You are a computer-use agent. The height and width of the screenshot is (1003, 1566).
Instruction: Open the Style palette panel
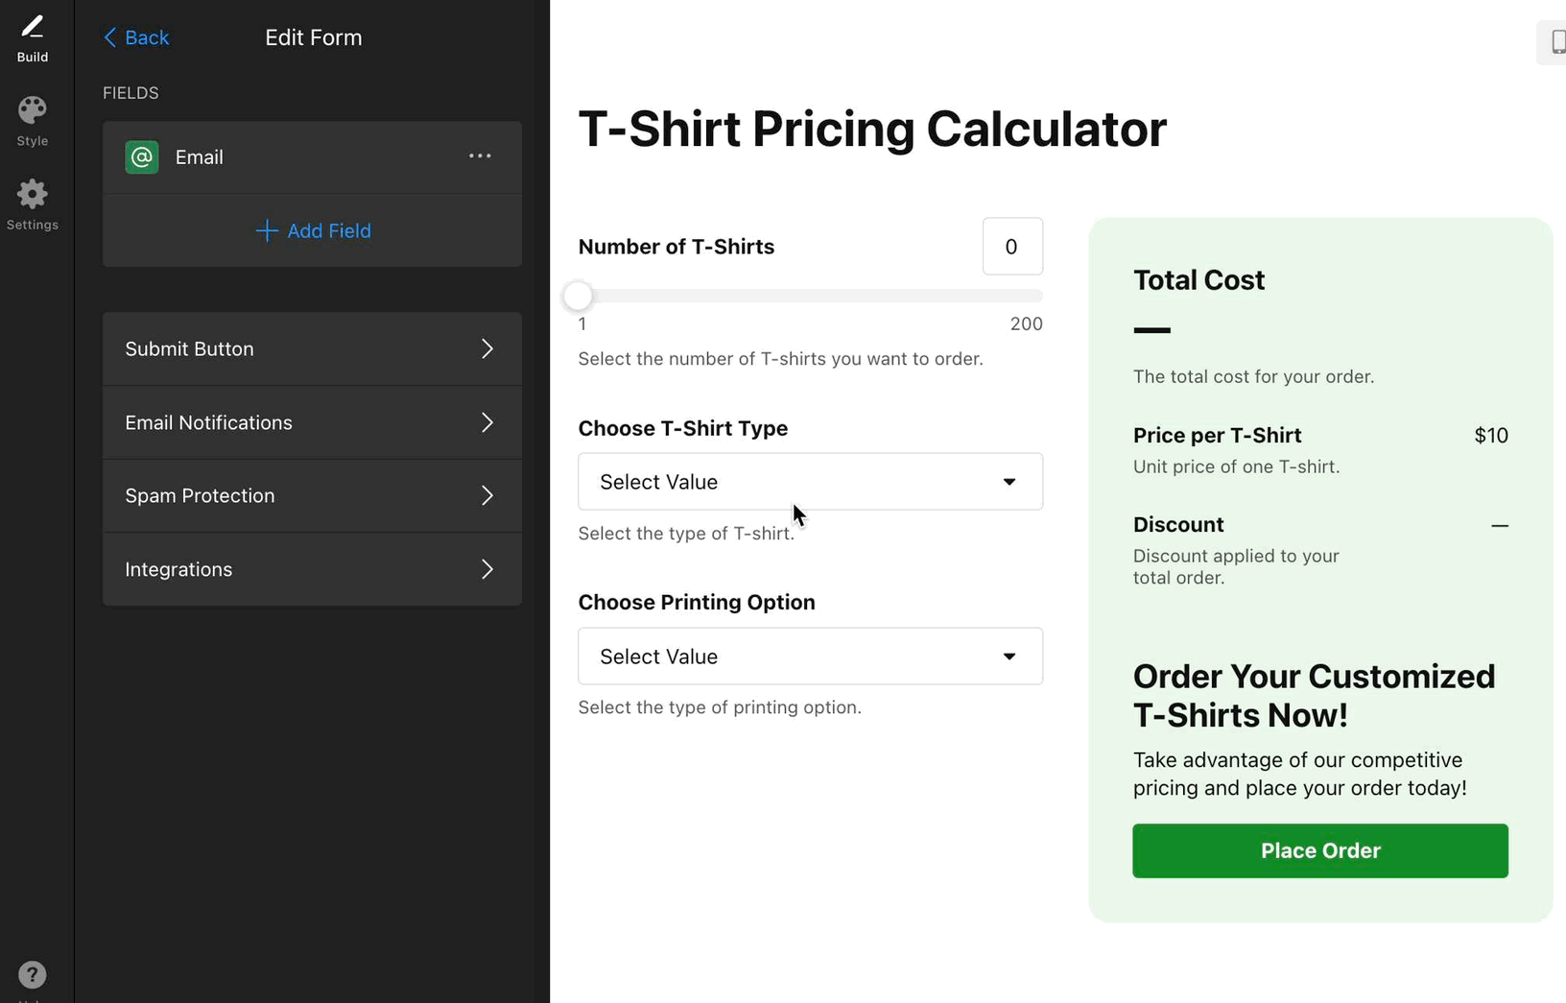(32, 121)
